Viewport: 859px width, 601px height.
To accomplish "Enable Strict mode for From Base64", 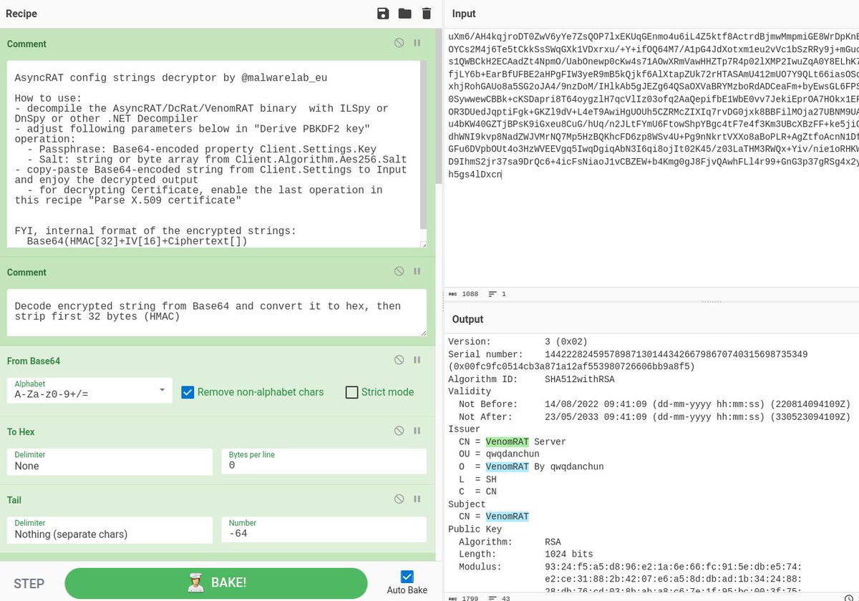I will coord(351,392).
